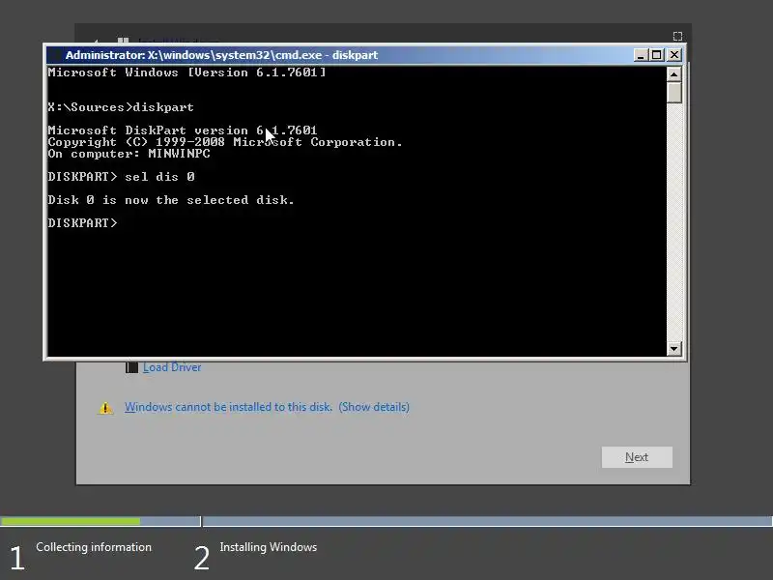
Task: Maximize the cmd.exe diskpart window
Action: click(x=657, y=55)
